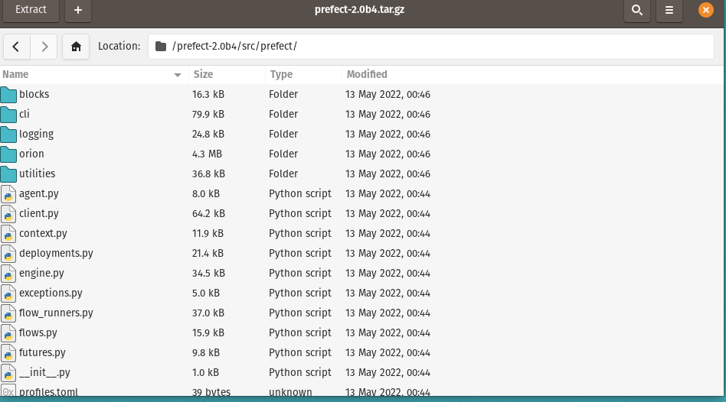Select the engine.py file name
Image resolution: width=726 pixels, height=402 pixels.
coord(41,273)
